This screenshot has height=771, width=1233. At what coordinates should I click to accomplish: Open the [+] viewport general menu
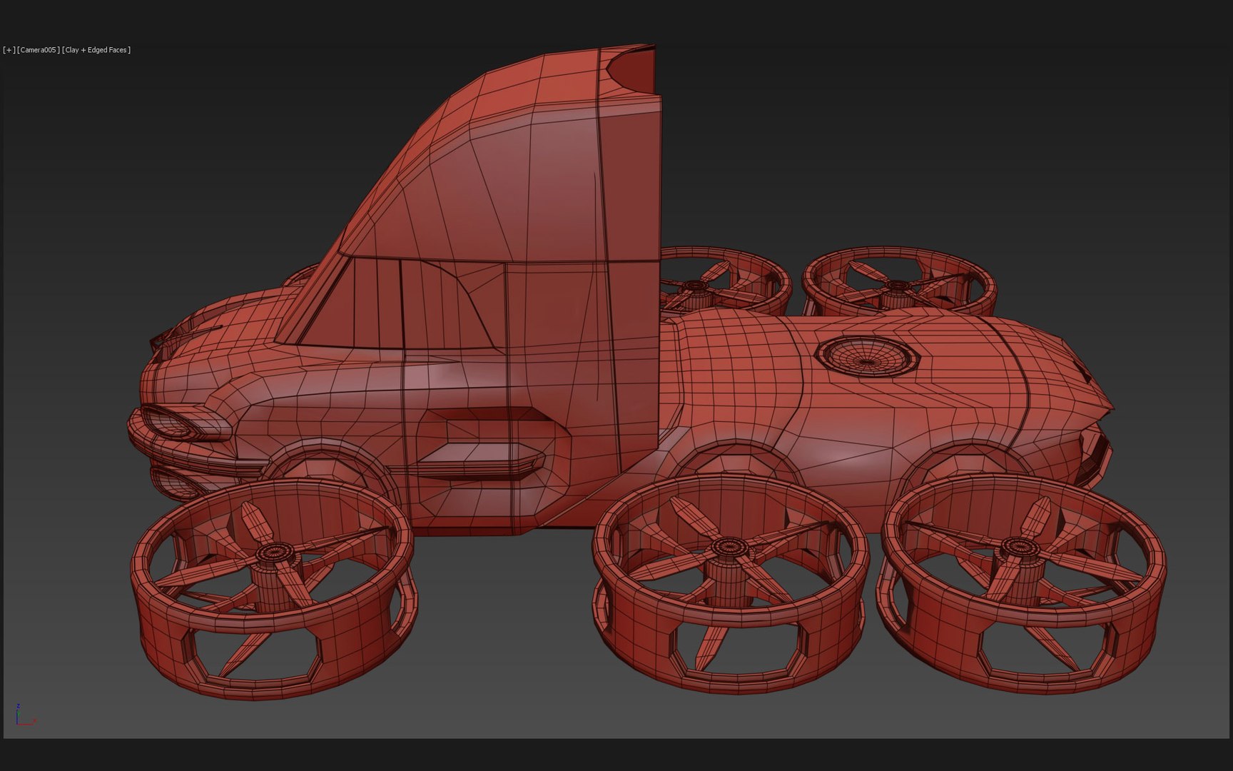pyautogui.click(x=9, y=50)
